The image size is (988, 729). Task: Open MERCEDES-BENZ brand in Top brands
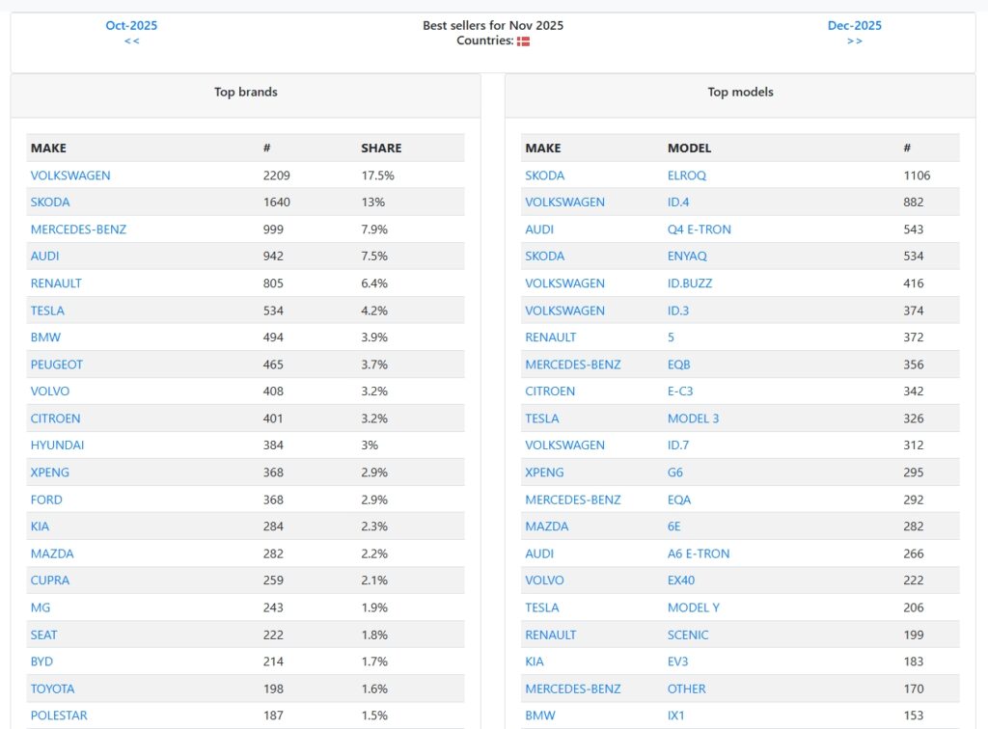pyautogui.click(x=78, y=229)
